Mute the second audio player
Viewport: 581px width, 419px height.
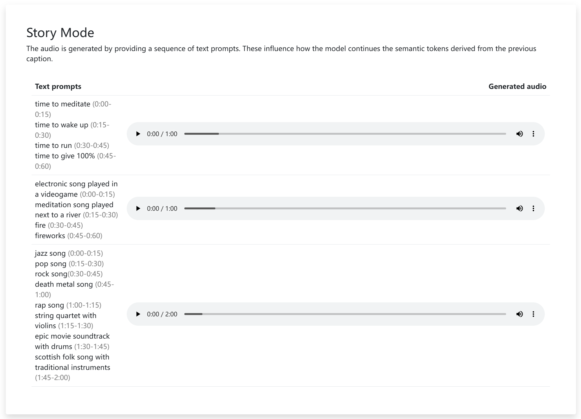tap(519, 209)
